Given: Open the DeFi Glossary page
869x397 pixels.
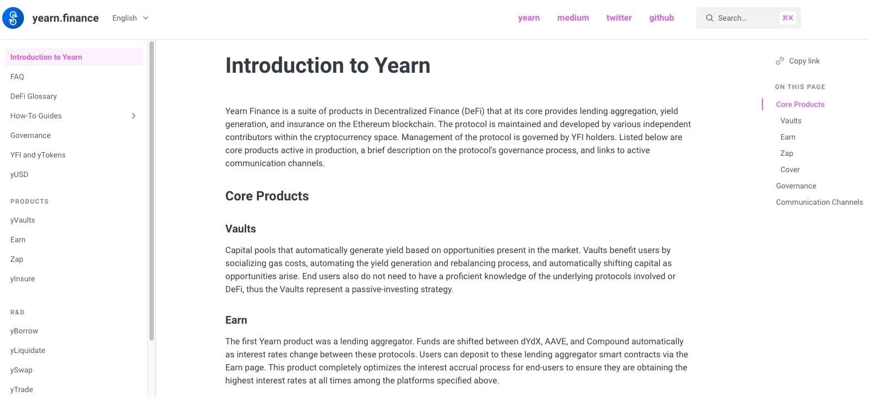Looking at the screenshot, I should coord(33,96).
